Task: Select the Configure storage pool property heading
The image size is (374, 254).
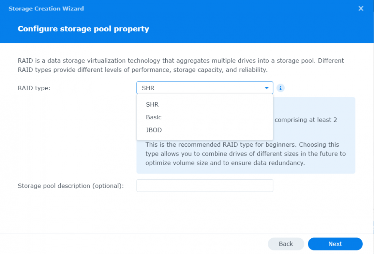Action: (83, 28)
